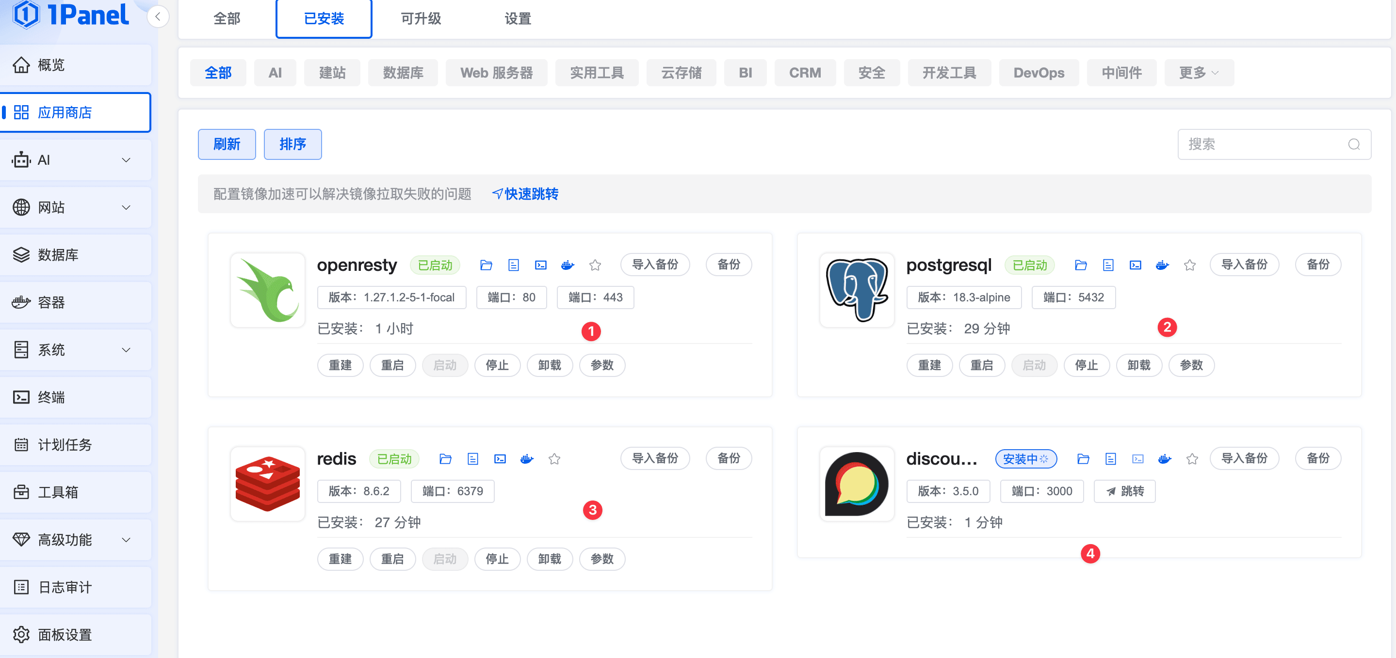This screenshot has width=1396, height=658.
Task: Expand the 更多 category dropdown
Action: click(x=1198, y=73)
